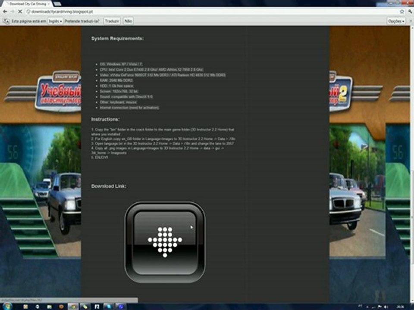This screenshot has height=310, width=414.
Task: Click the Traduzir button
Action: point(112,21)
